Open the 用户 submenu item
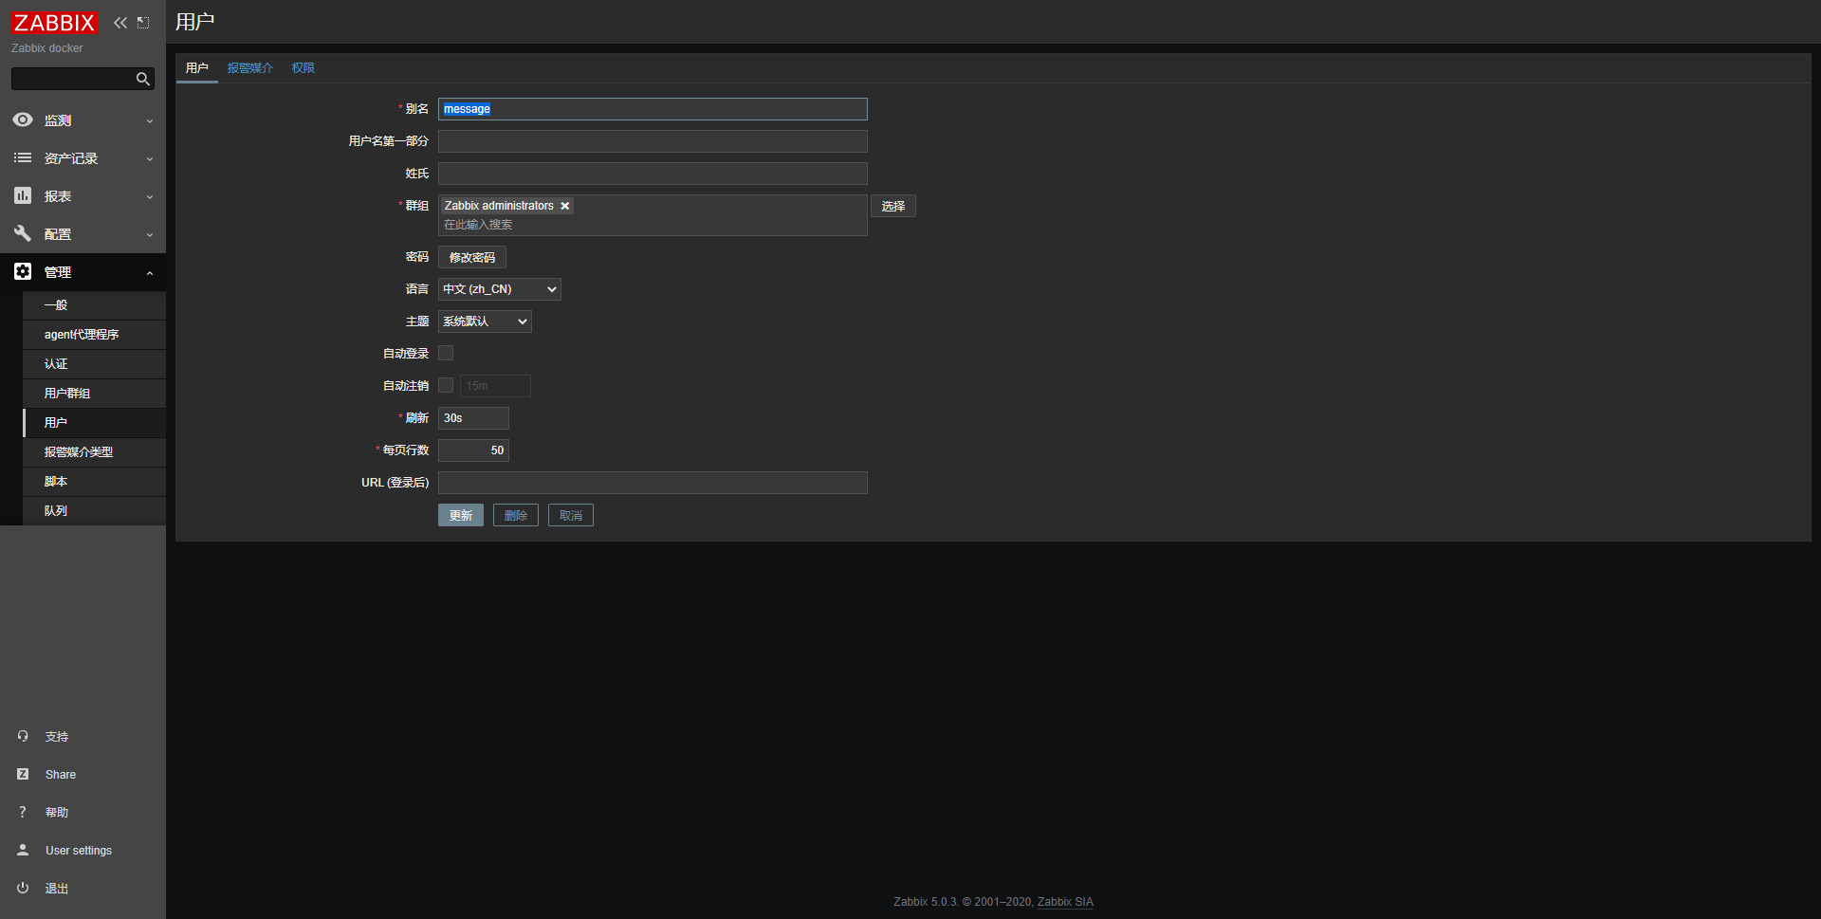This screenshot has height=919, width=1821. (94, 423)
